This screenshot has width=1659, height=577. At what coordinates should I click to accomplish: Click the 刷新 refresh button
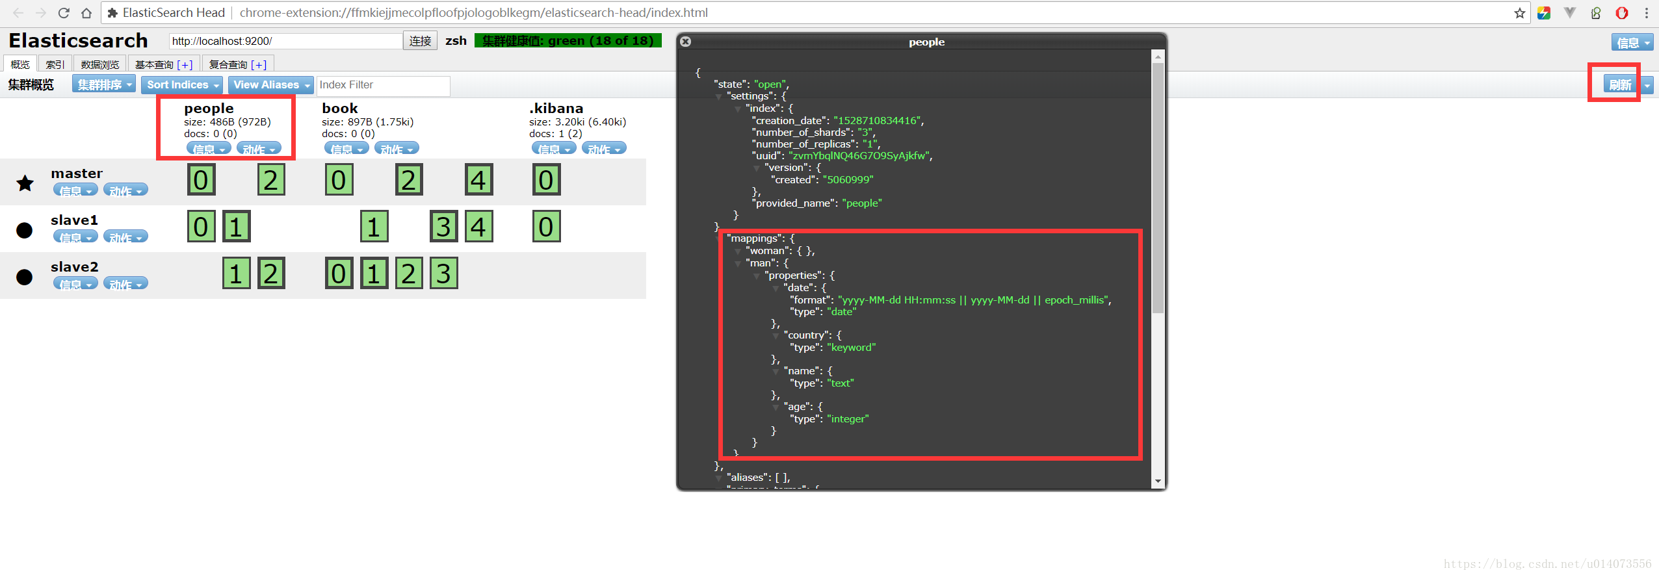click(x=1620, y=84)
